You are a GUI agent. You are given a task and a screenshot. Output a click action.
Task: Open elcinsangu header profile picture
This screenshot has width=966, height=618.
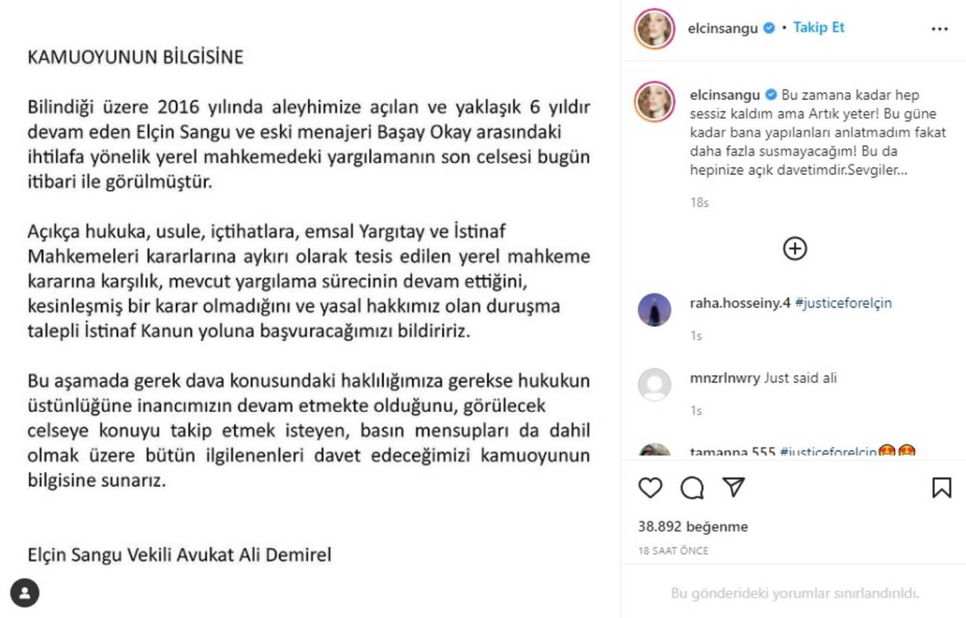point(654,29)
